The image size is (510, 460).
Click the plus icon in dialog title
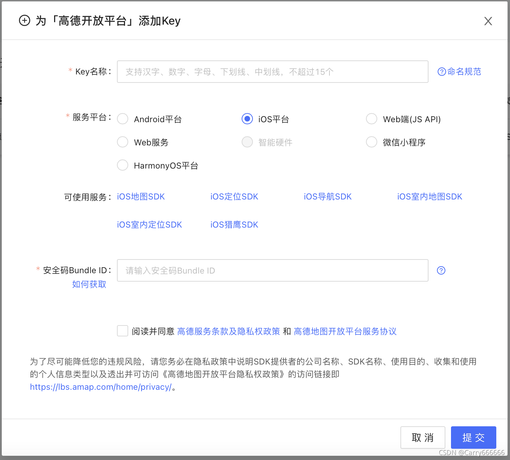coord(24,21)
